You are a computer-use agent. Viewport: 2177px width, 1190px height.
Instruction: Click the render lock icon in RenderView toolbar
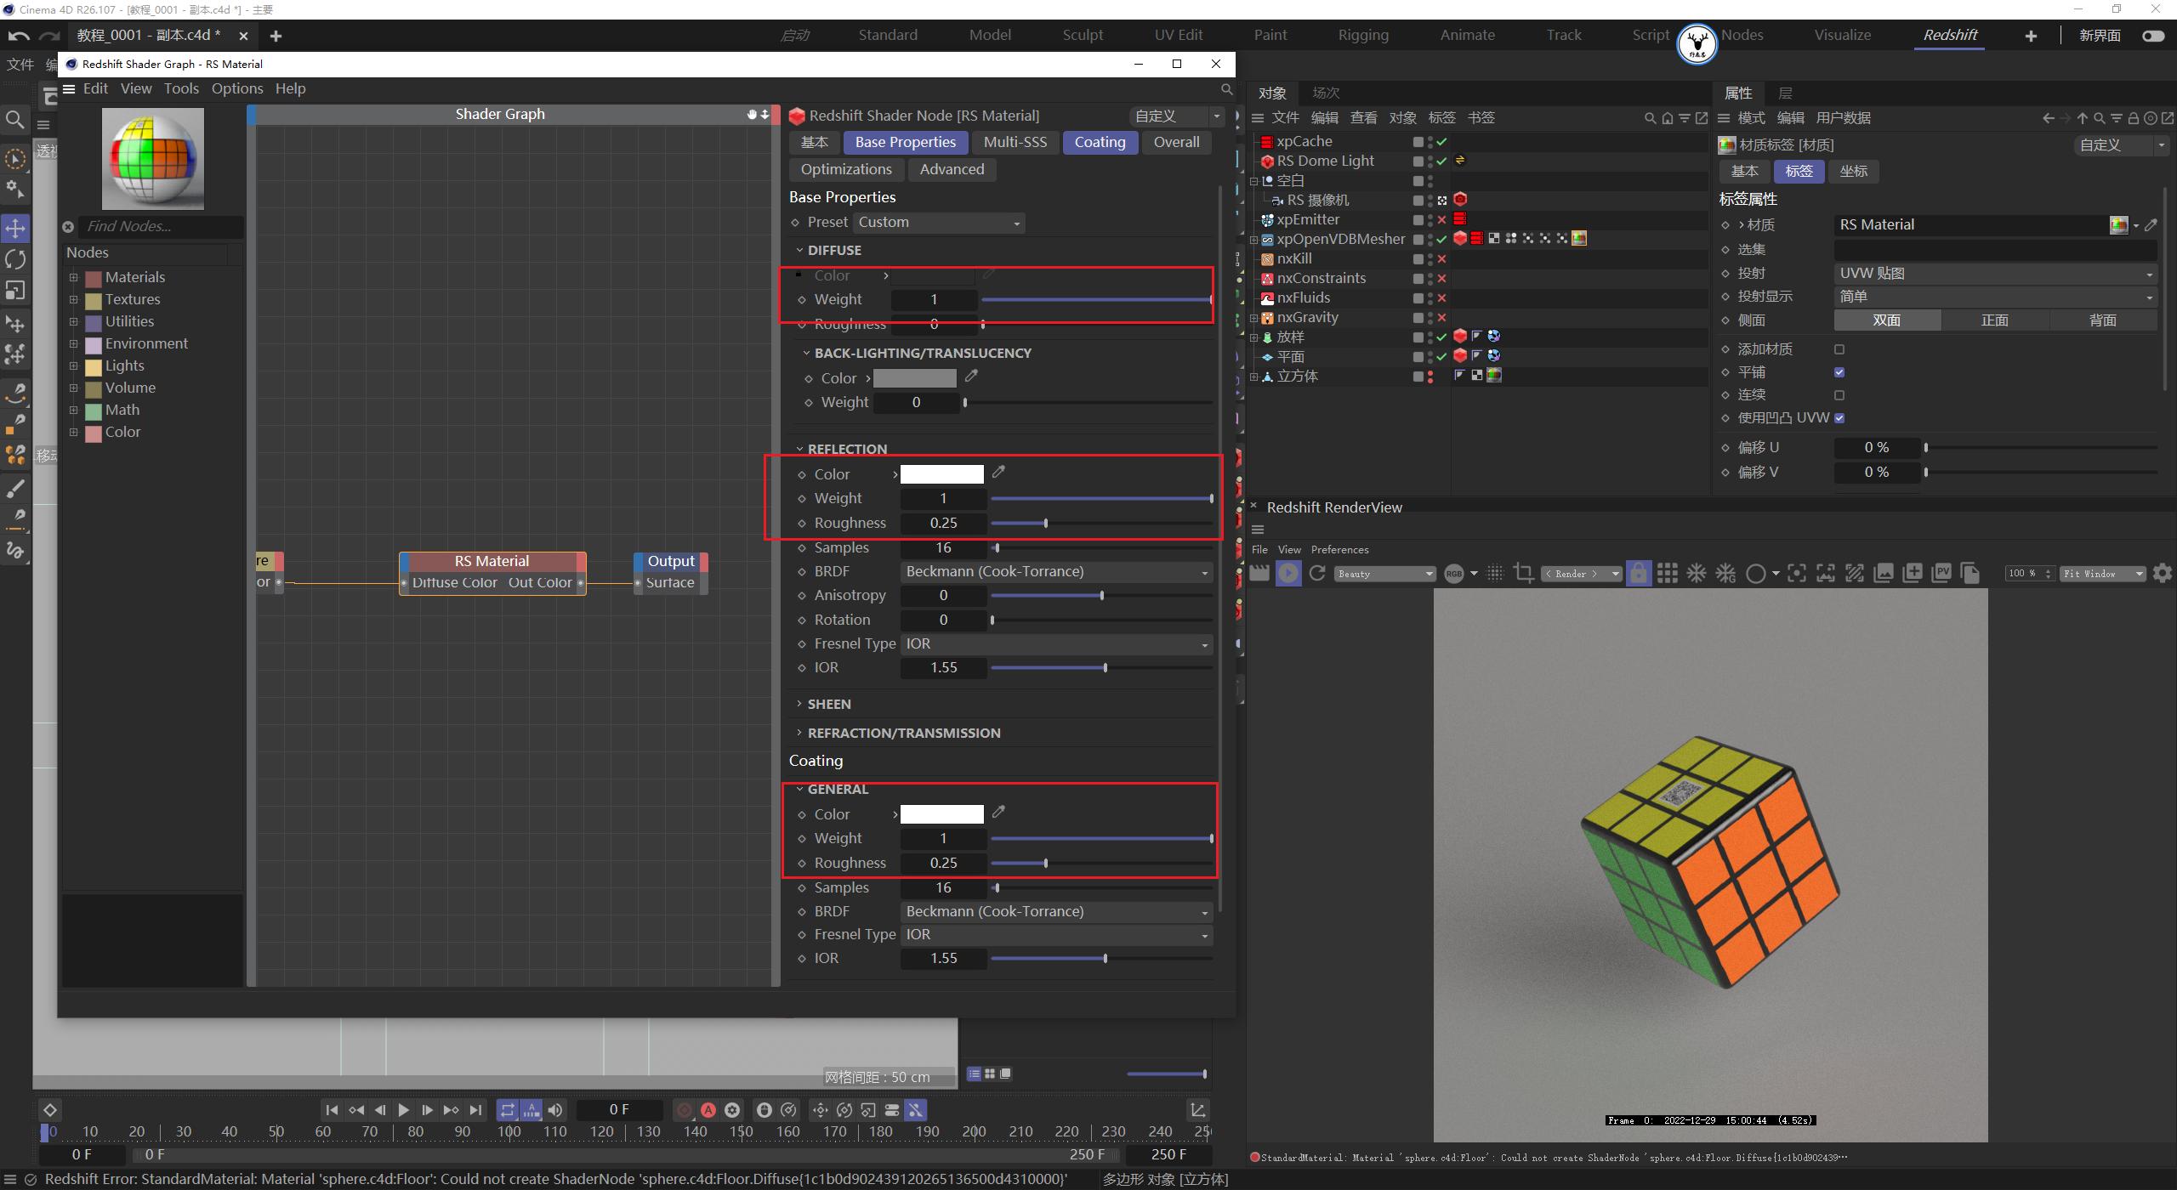[x=1637, y=573]
